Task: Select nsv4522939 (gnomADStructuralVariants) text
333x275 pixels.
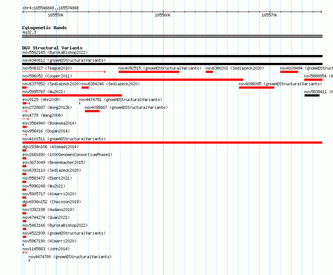Action: point(64,233)
